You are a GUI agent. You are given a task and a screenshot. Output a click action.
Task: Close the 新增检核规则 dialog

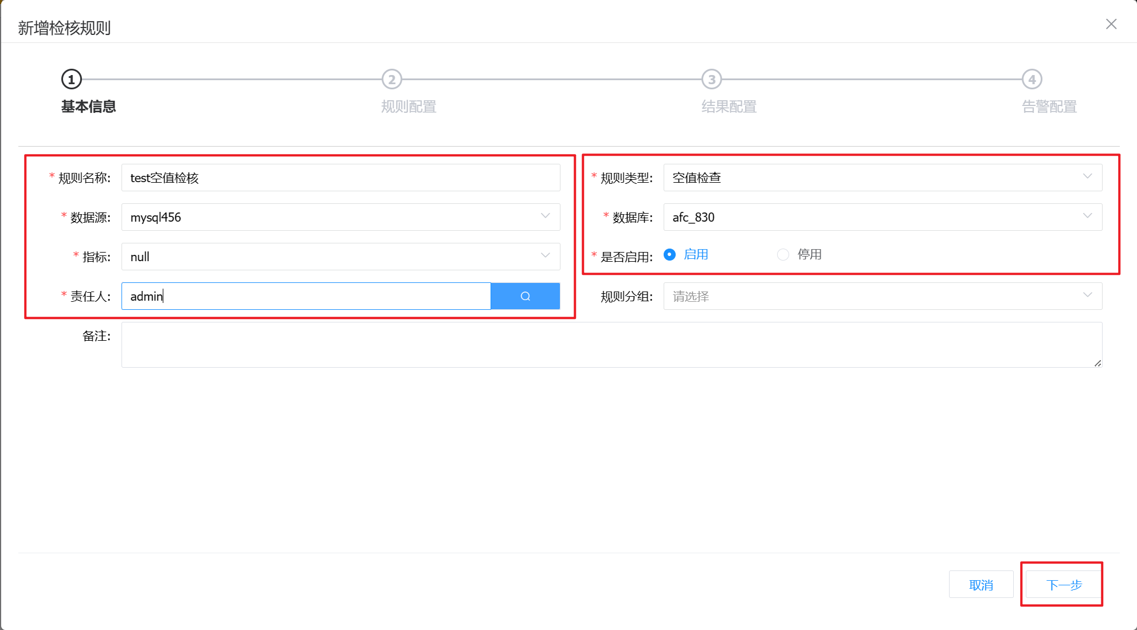click(x=1111, y=24)
